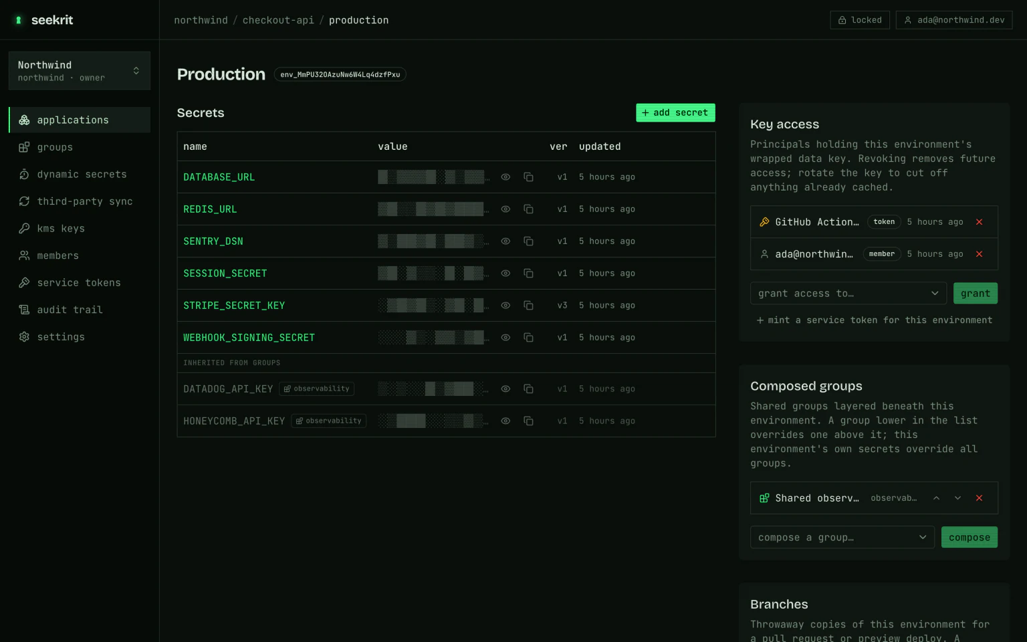
Task: Reveal the DATADOG_API_KEY value
Action: (505, 389)
